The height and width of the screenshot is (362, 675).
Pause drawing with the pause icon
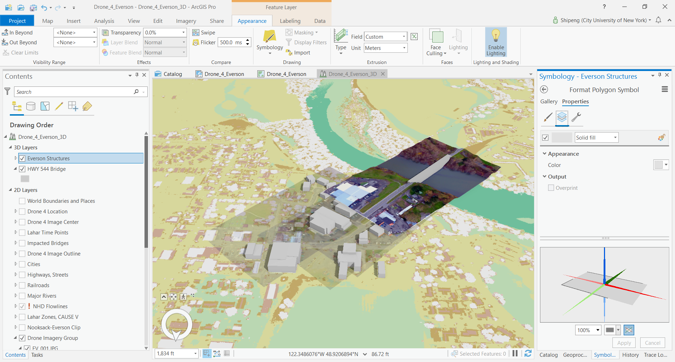point(515,354)
